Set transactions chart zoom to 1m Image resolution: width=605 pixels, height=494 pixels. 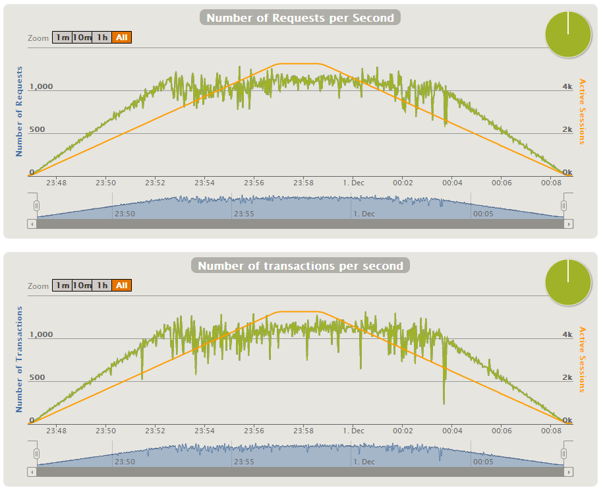coord(62,286)
